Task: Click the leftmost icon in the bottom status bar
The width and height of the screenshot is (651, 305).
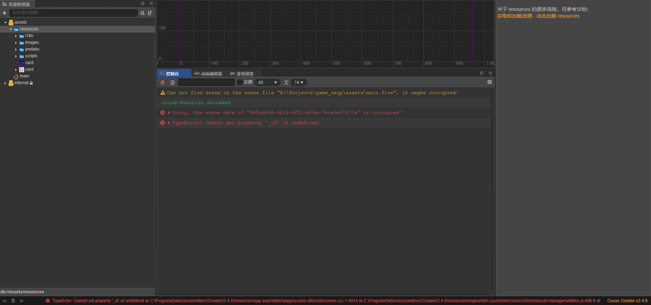Action: (5, 301)
